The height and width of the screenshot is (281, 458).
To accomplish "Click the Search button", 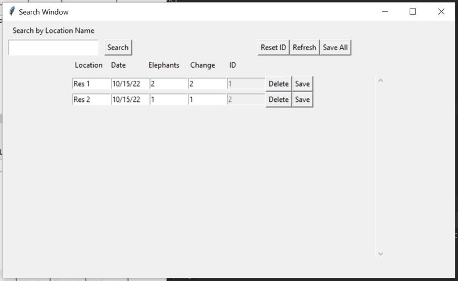I will tap(118, 47).
